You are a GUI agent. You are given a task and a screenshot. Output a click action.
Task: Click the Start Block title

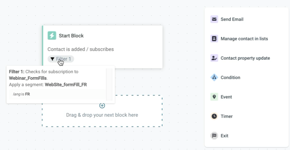click(71, 36)
